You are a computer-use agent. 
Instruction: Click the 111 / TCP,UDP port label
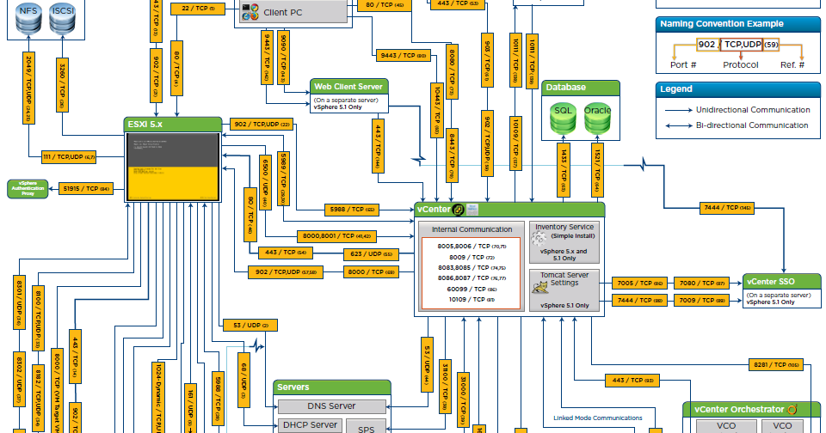[x=69, y=156]
